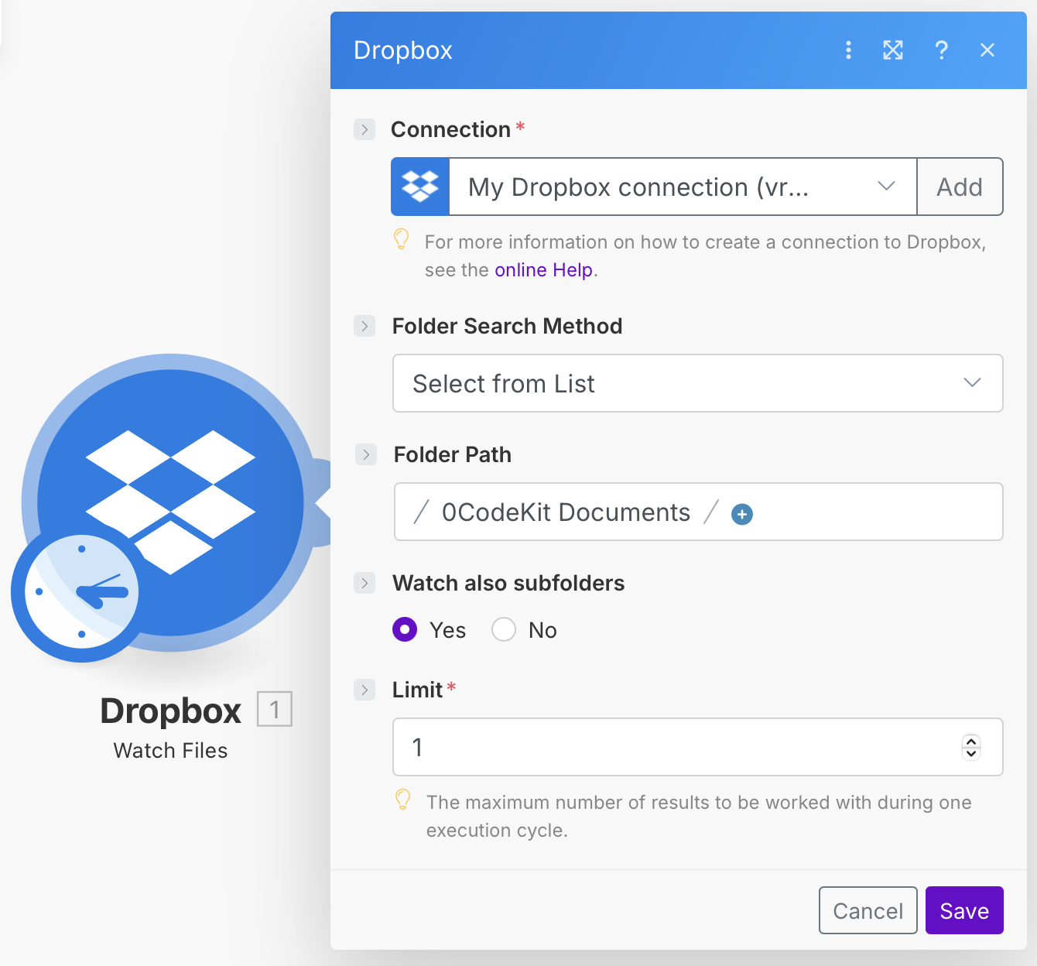Open help via the question mark icon
1037x966 pixels.
(941, 50)
